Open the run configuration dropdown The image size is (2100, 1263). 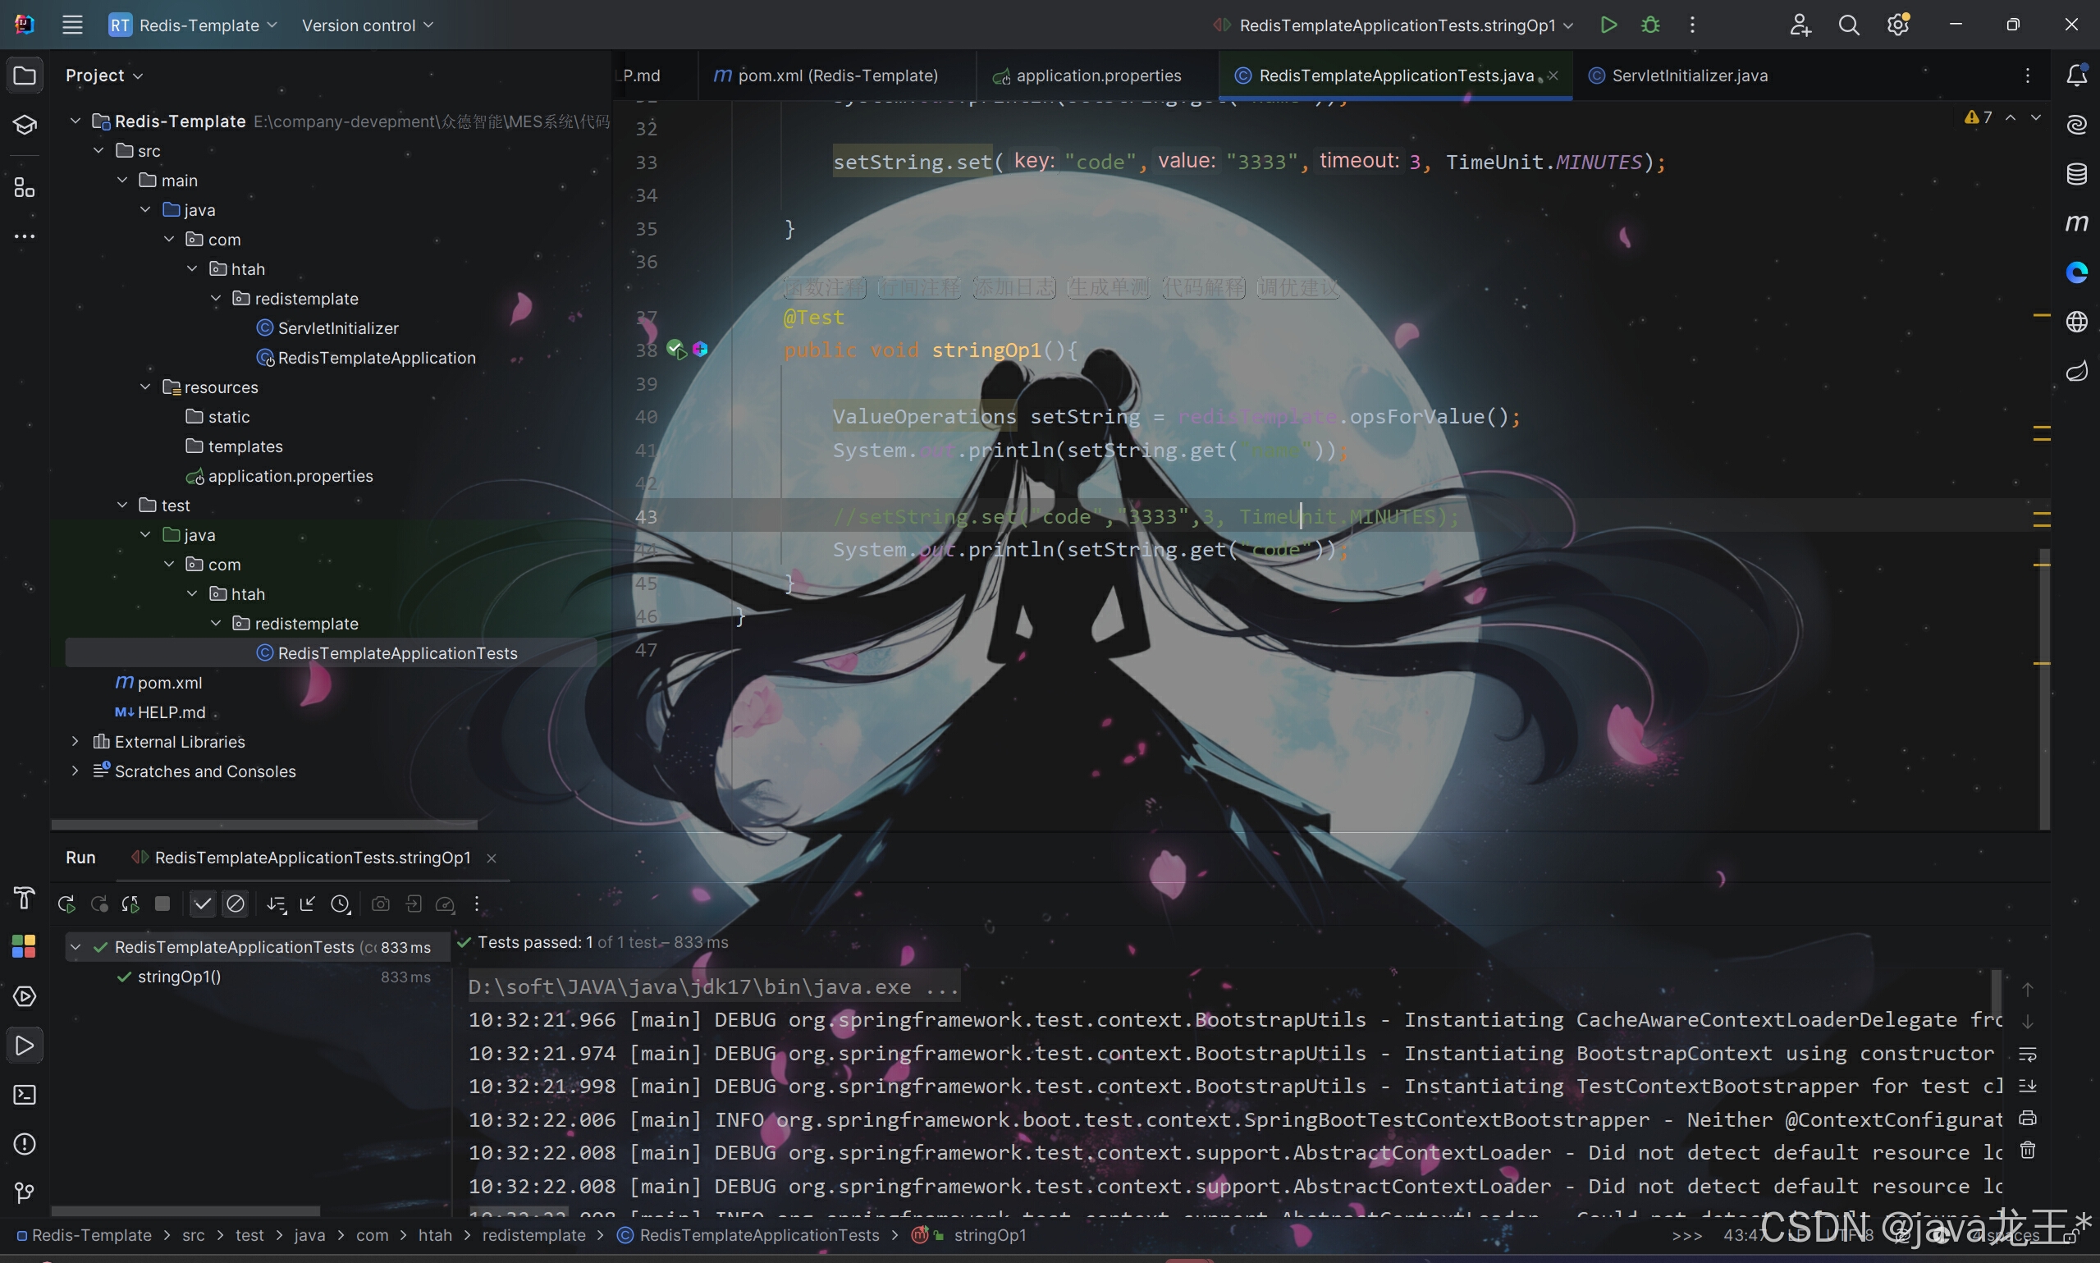click(1395, 25)
